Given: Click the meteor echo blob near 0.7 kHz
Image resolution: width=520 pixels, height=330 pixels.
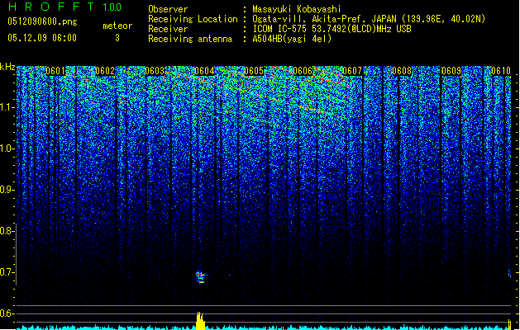Looking at the screenshot, I should [200, 277].
